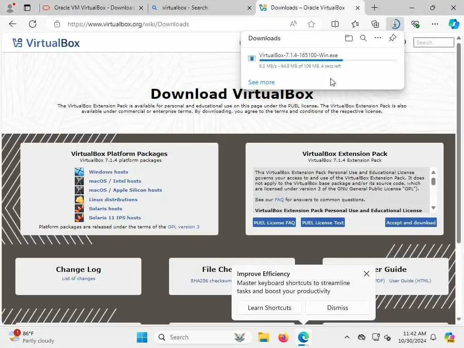Launch Copilot sidebar icon

[x=454, y=24]
